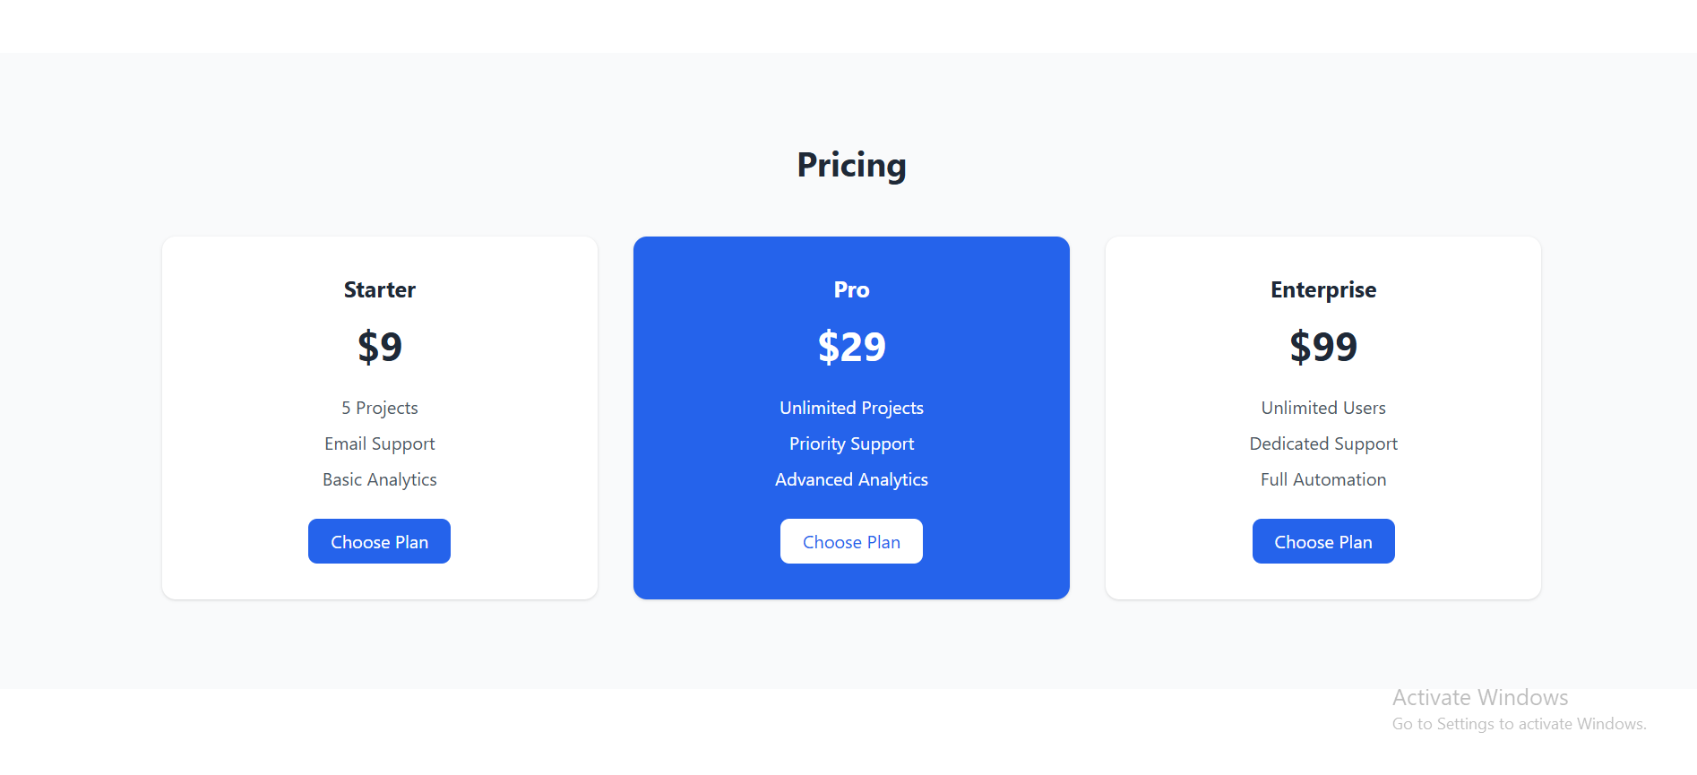Click the Pro plan title text
Screen dimensions: 1697x775
(851, 289)
